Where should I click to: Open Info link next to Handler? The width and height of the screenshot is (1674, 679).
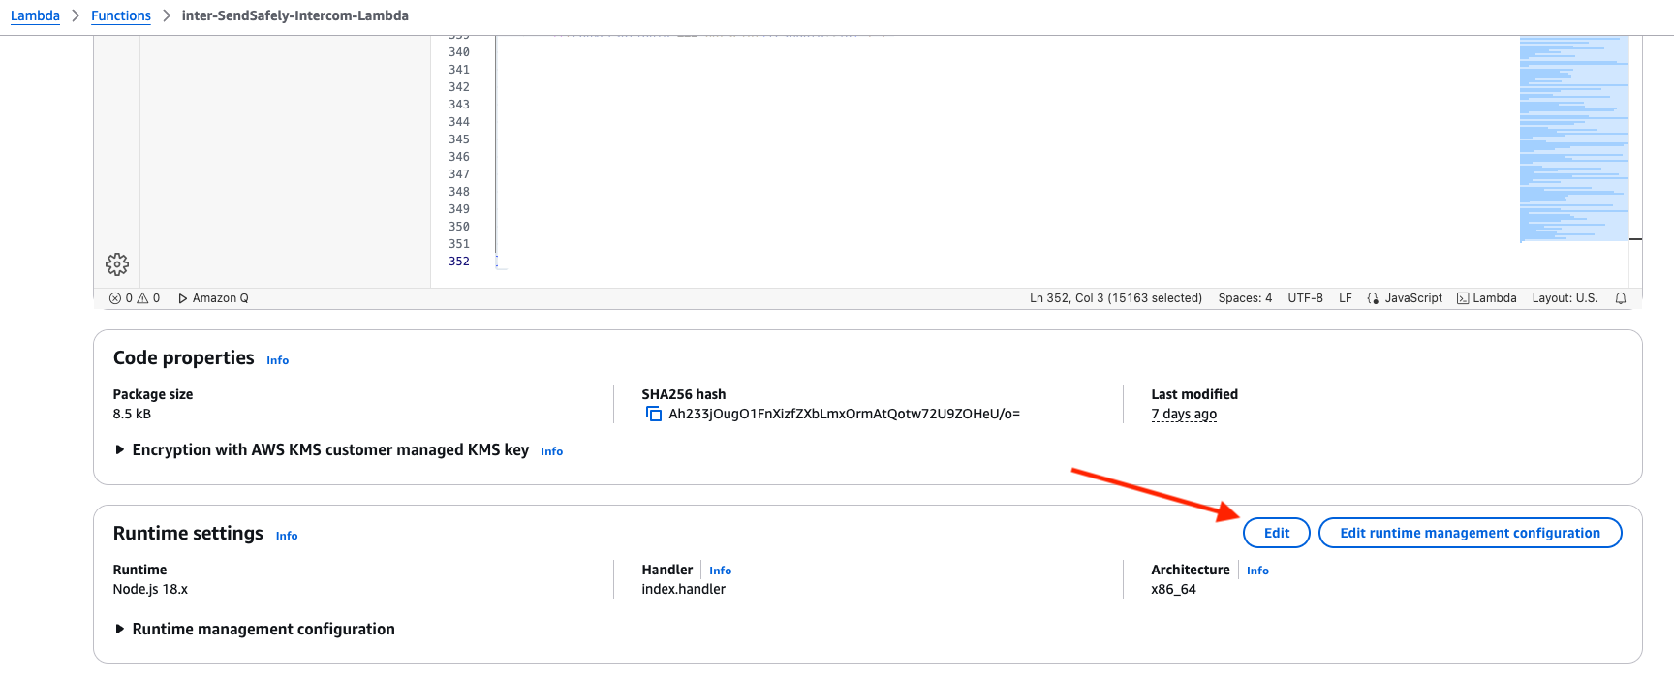click(x=721, y=571)
